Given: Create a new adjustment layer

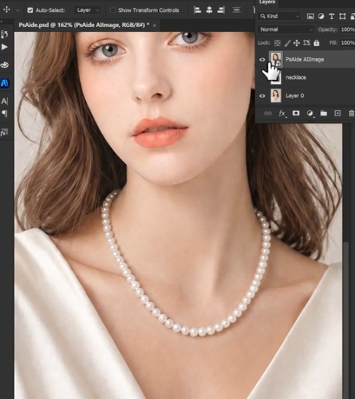Looking at the screenshot, I should coord(310,114).
